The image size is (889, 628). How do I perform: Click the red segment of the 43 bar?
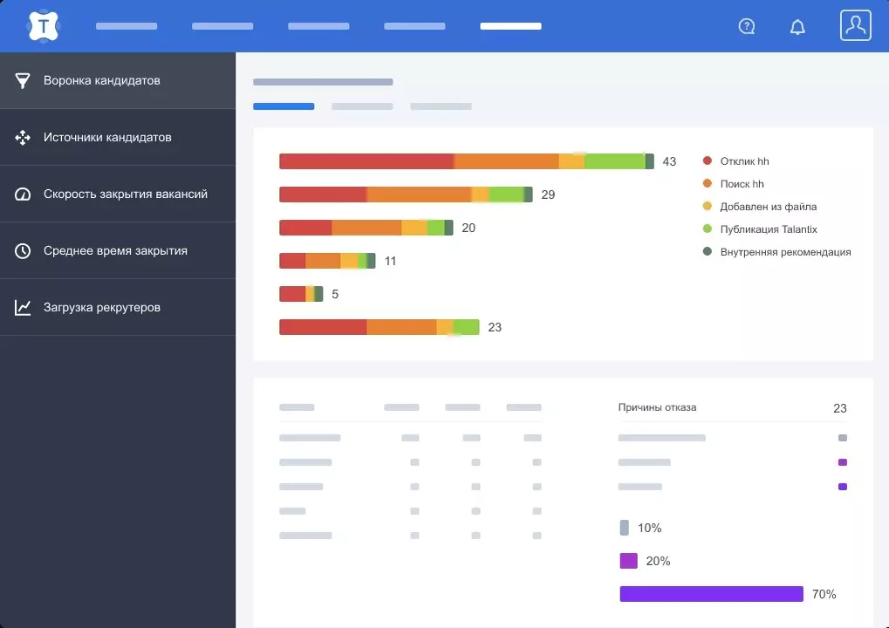(x=366, y=161)
